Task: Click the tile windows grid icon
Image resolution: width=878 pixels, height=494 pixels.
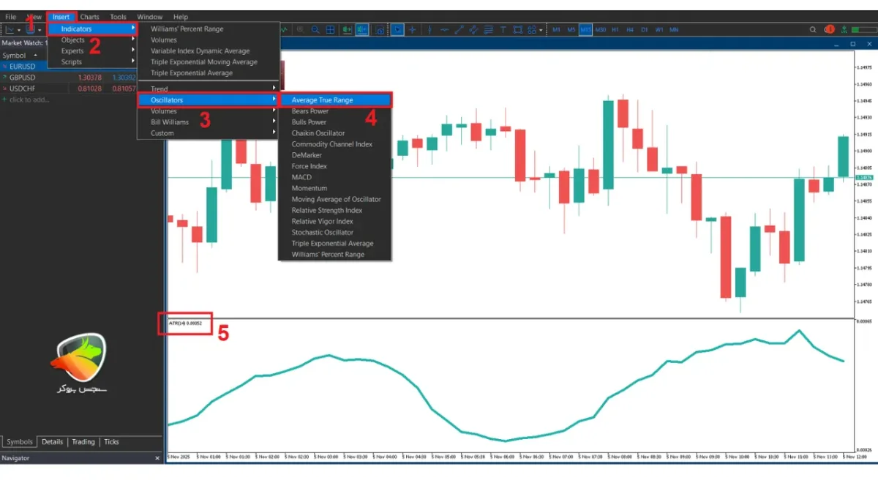Action: (330, 30)
